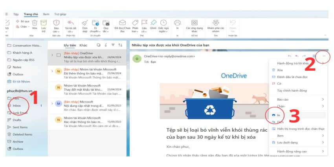Choose Cờ in the context menu
This screenshot has width=334, height=167.
(x=298, y=84)
